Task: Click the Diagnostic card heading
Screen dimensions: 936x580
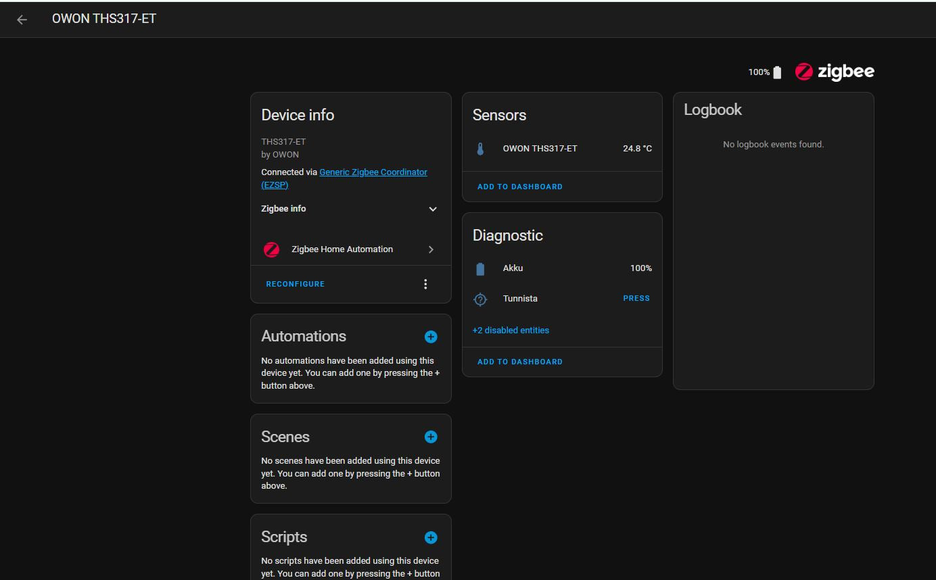Action: pyautogui.click(x=508, y=235)
